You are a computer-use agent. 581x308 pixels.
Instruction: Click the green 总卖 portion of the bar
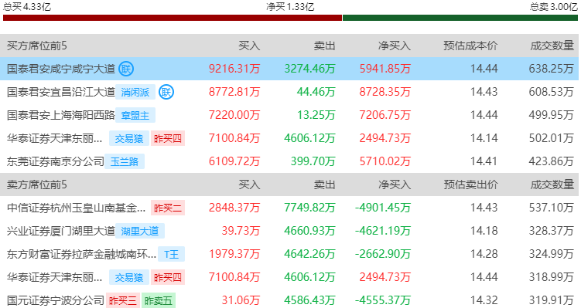[460, 18]
